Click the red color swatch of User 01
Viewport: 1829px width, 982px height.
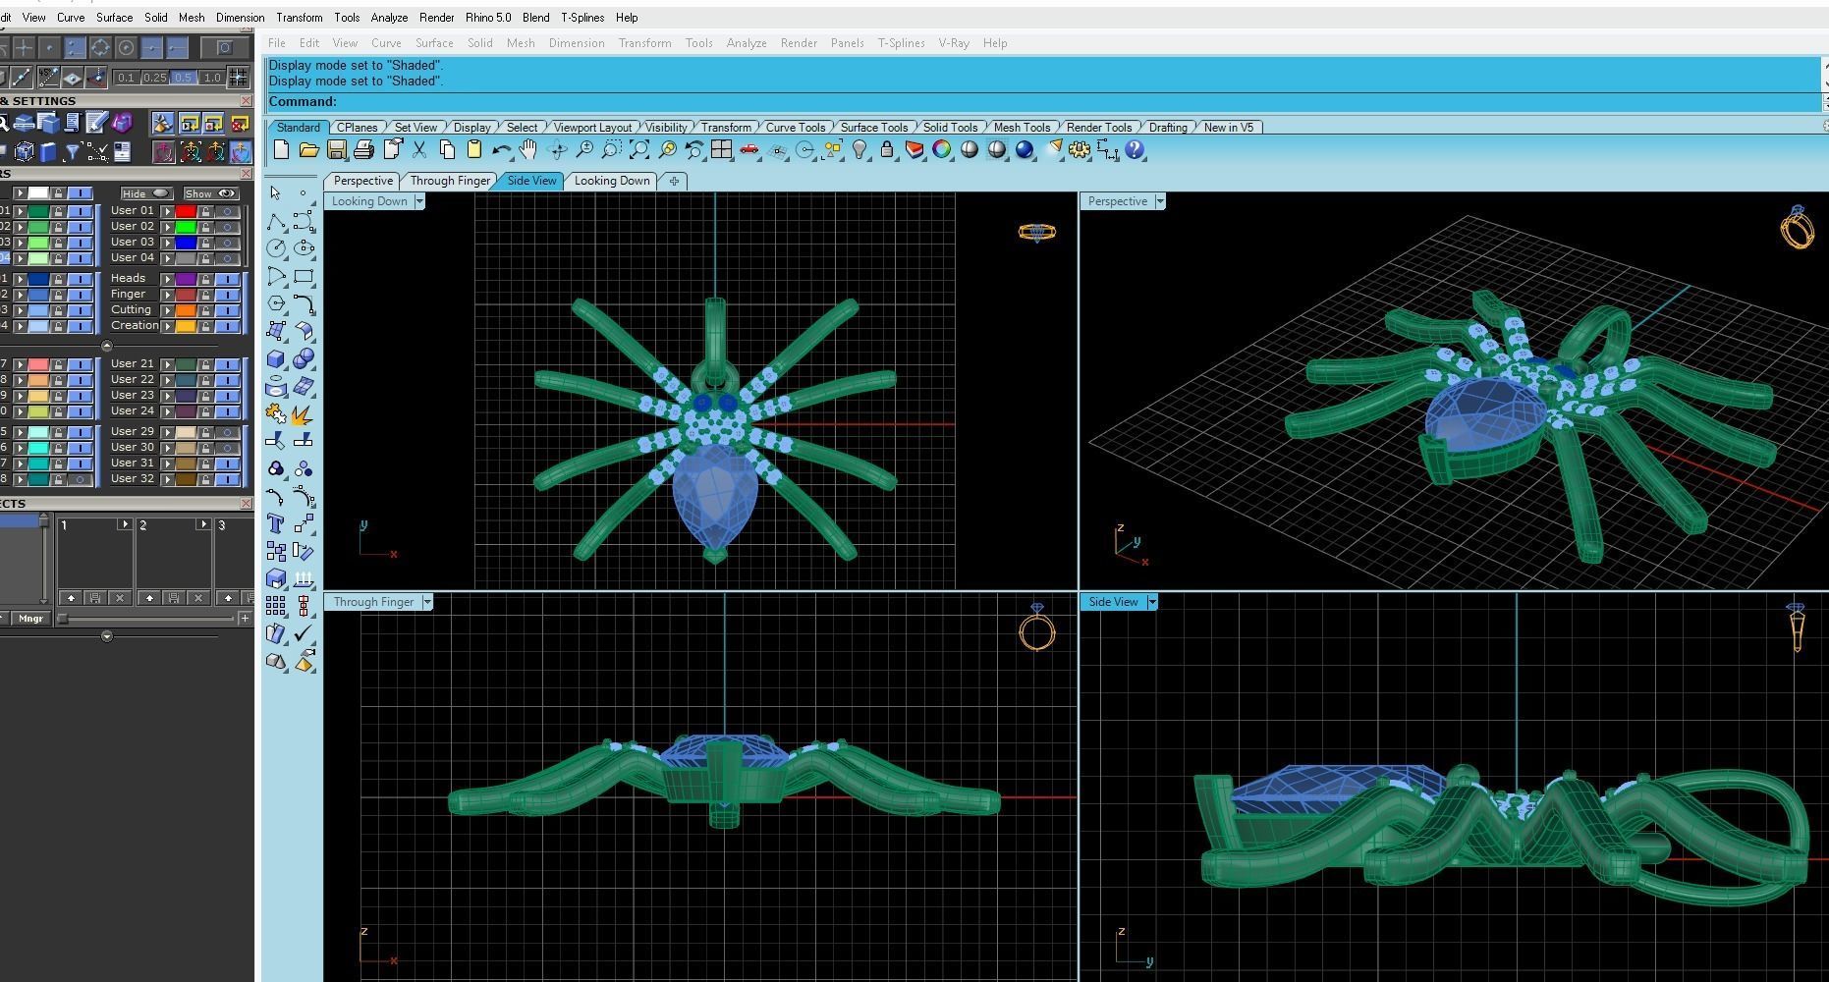[x=186, y=211]
